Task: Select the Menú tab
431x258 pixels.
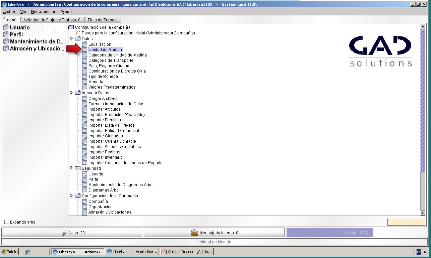Action: pyautogui.click(x=11, y=20)
